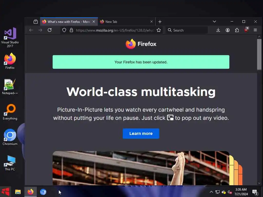This screenshot has width=263, height=197.
Task: Maximize the Firefox window
Action: [244, 22]
